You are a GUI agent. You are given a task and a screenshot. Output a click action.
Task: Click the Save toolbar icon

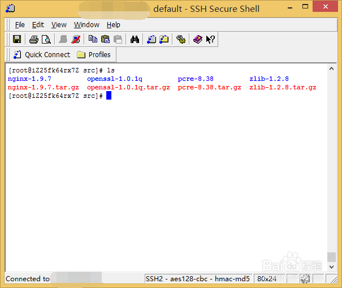[x=17, y=39]
